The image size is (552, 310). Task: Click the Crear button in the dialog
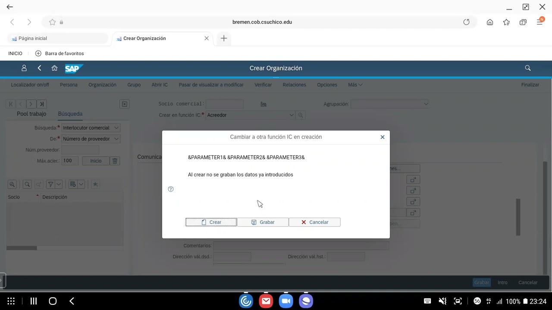(211, 222)
